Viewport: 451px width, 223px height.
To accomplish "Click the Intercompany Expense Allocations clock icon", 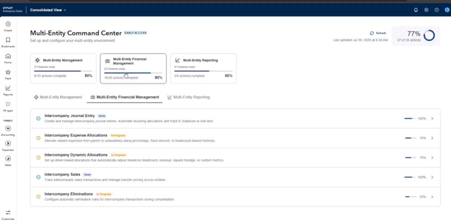I will [x=38, y=138].
